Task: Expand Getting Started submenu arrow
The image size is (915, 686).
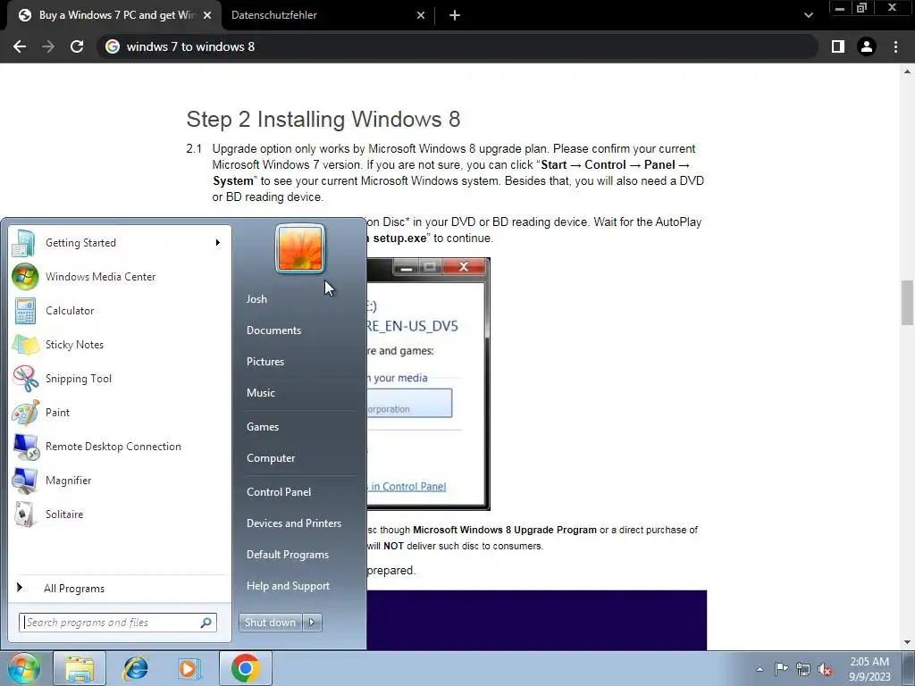Action: pos(218,243)
